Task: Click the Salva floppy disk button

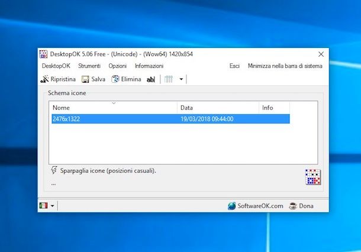Action: (x=94, y=79)
